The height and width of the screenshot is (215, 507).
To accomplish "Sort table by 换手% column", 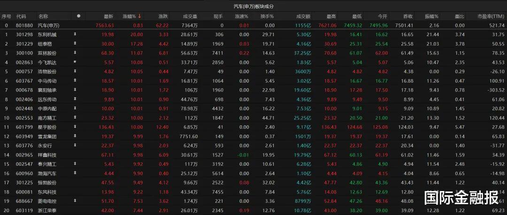I will (x=267, y=16).
